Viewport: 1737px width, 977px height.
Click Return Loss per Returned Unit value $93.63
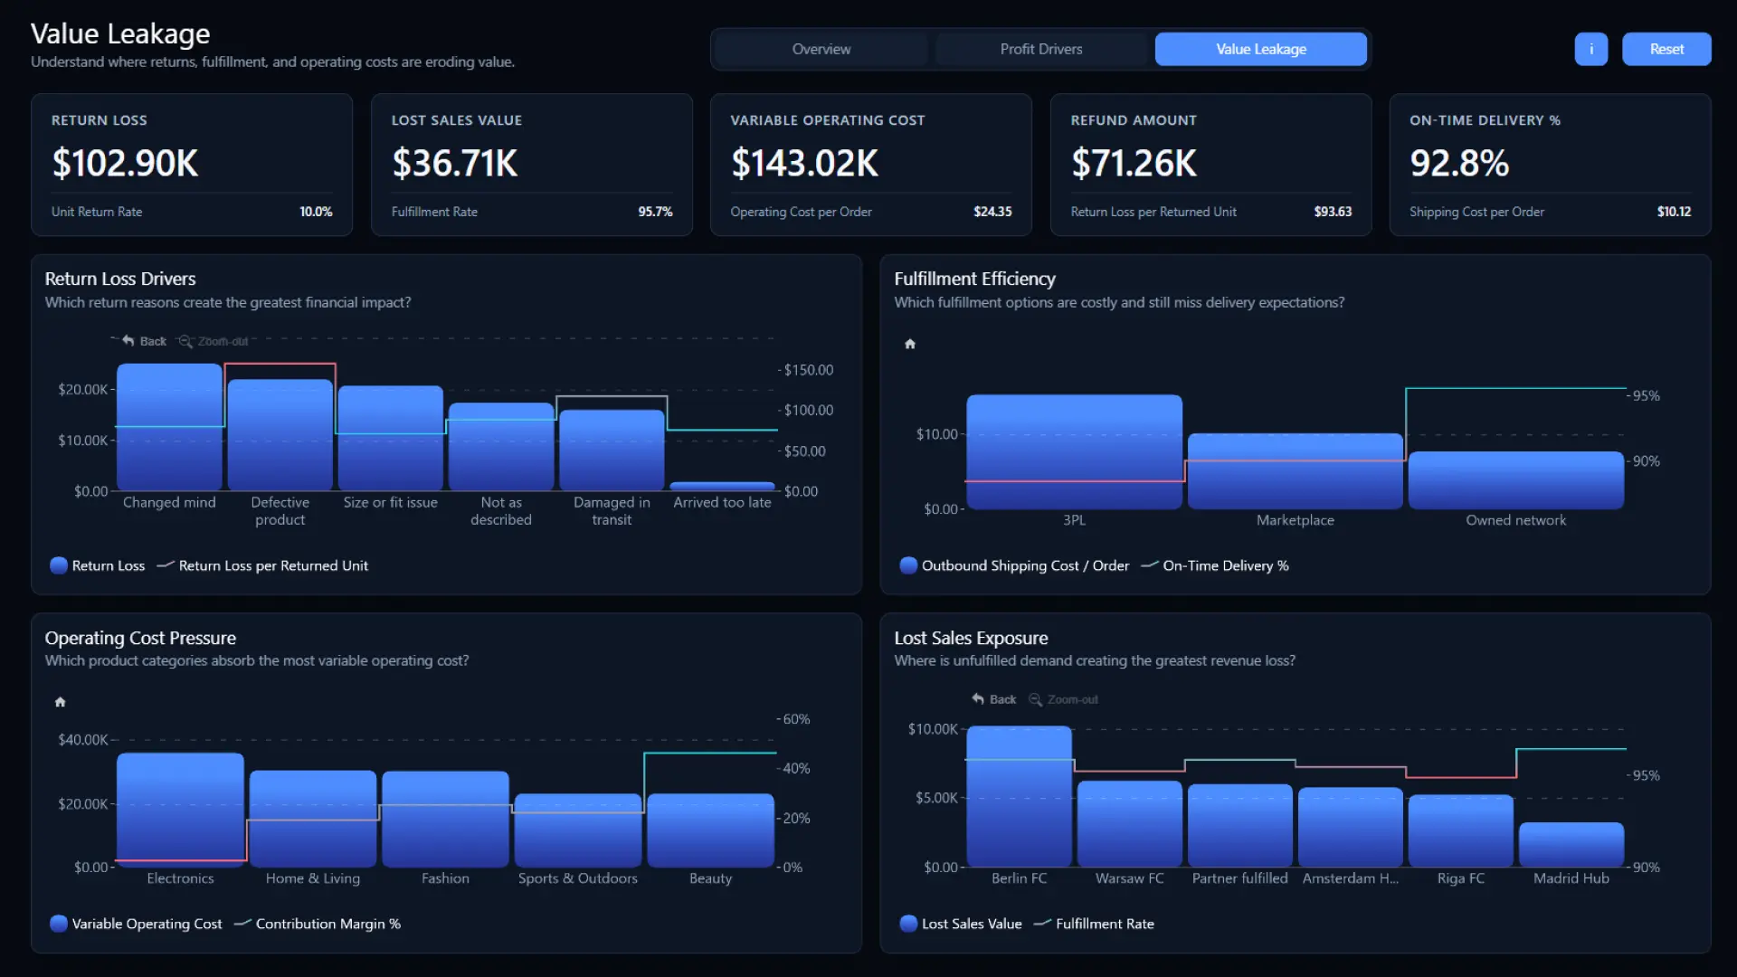pos(1333,212)
